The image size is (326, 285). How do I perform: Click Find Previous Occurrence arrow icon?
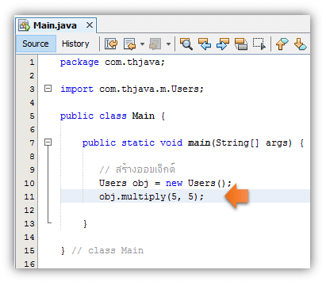pyautogui.click(x=205, y=44)
